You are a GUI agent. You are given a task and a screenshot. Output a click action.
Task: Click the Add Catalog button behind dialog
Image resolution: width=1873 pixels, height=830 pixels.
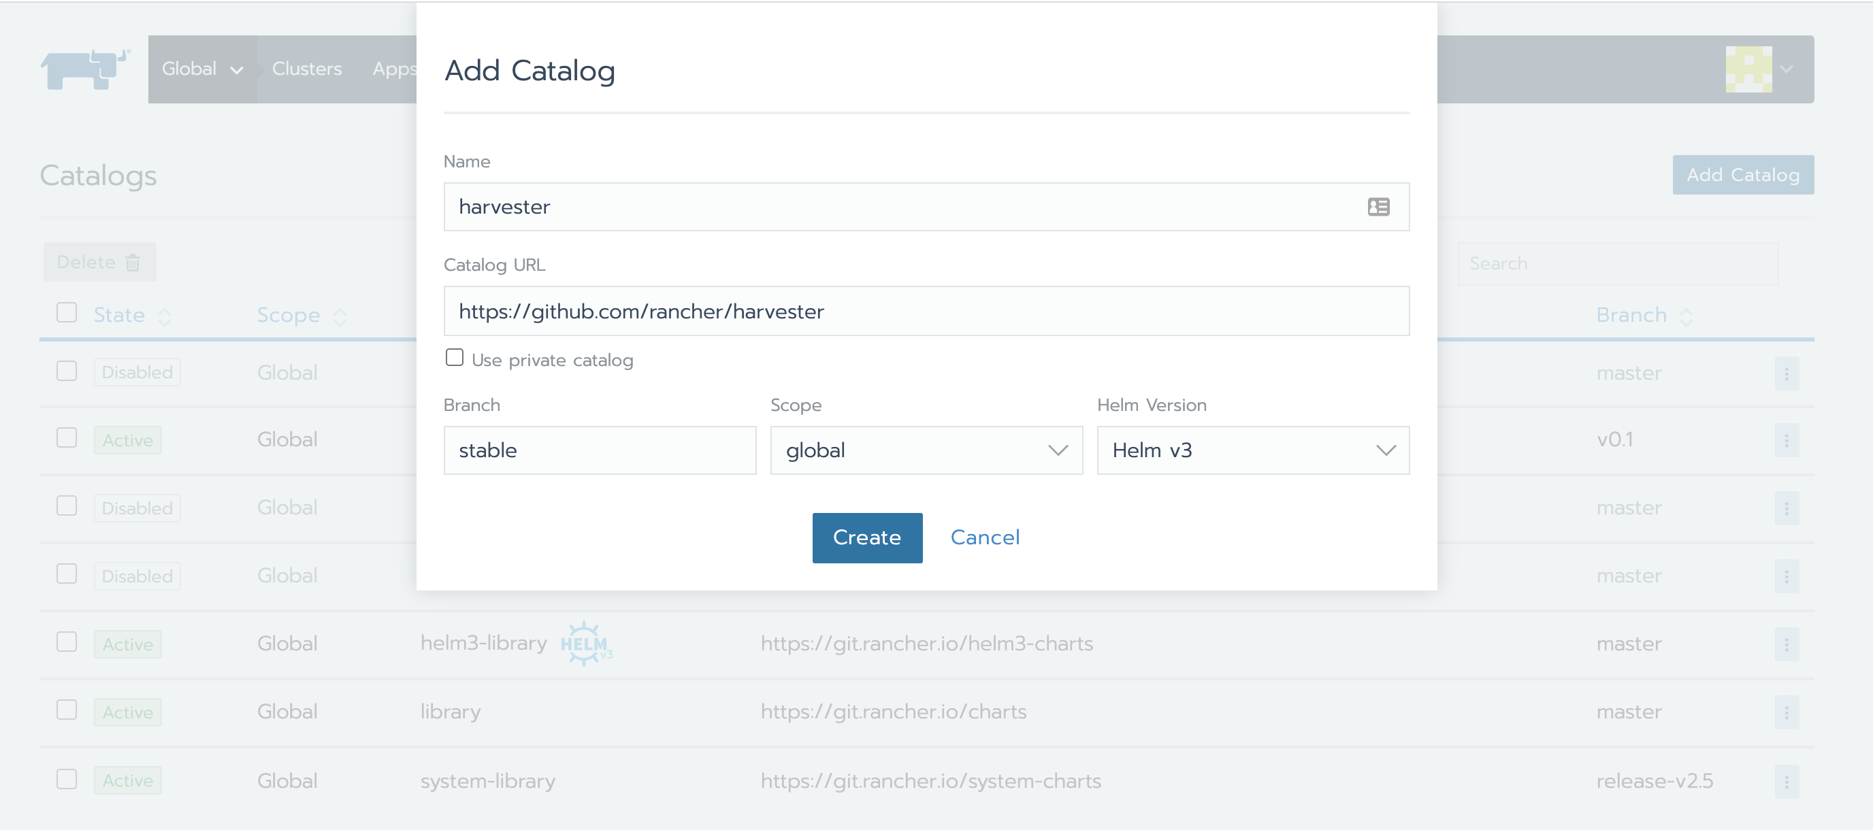(x=1743, y=175)
